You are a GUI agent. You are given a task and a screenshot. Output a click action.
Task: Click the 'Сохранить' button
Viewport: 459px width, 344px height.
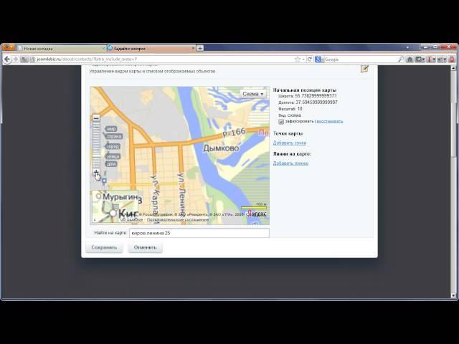pyautogui.click(x=104, y=247)
